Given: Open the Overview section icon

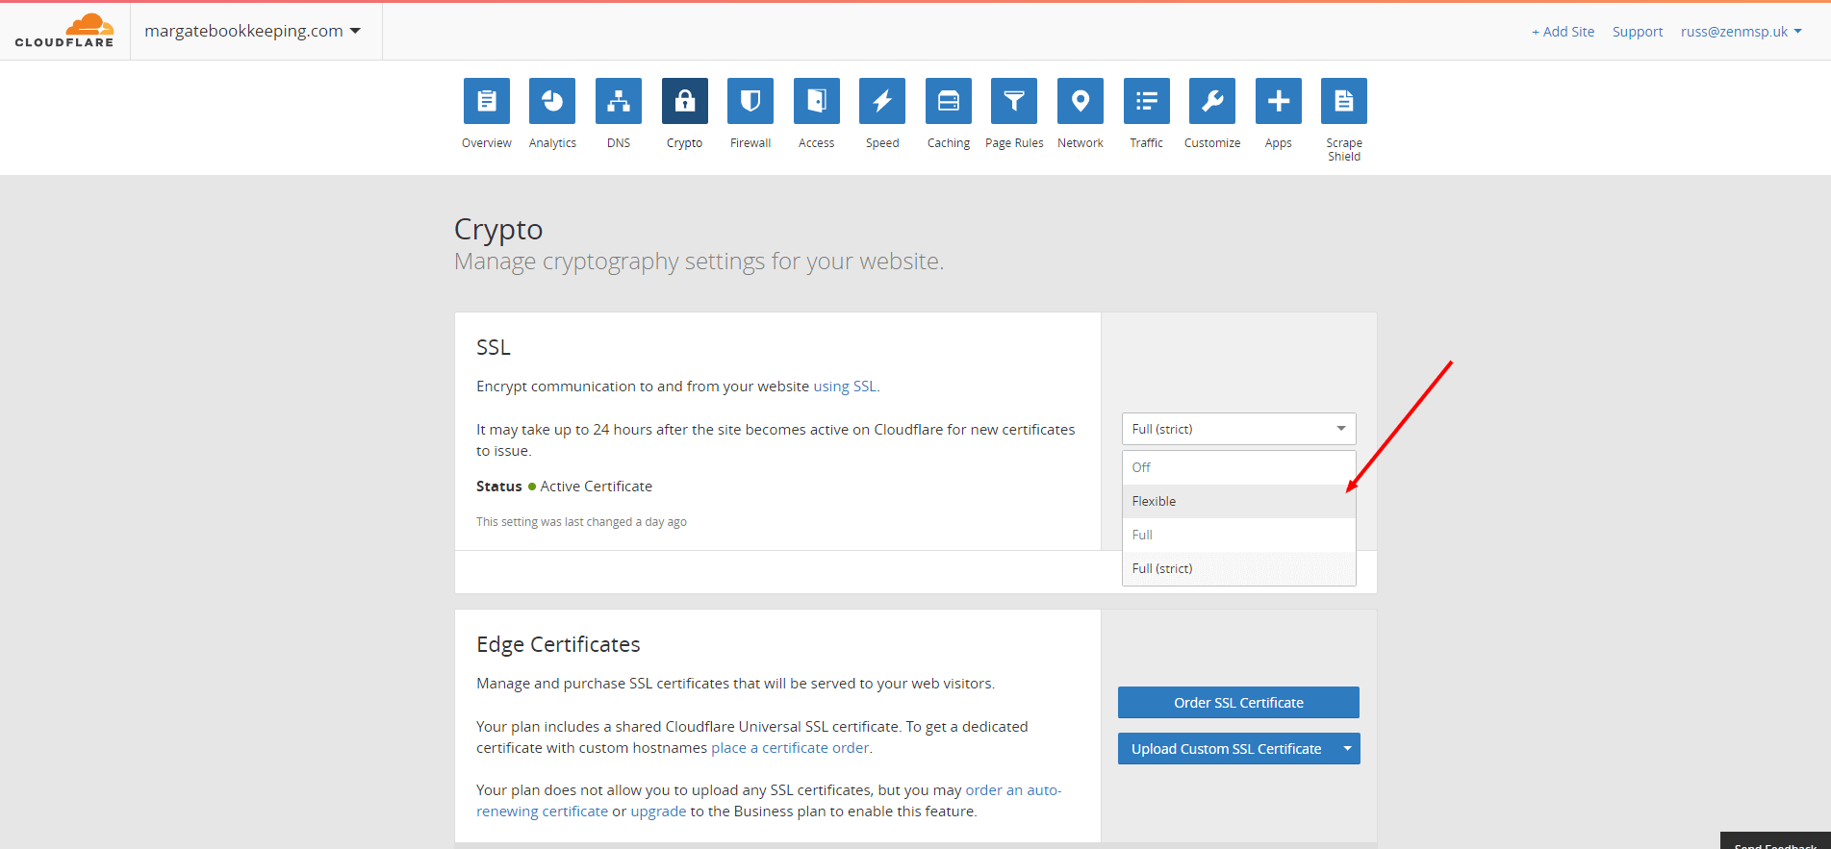Looking at the screenshot, I should pyautogui.click(x=487, y=101).
